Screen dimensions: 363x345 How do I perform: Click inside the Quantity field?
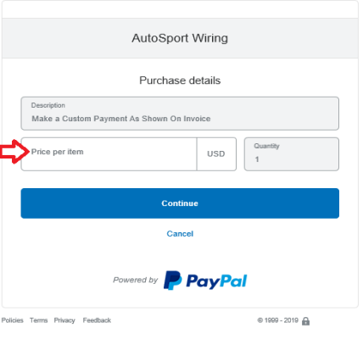point(292,154)
